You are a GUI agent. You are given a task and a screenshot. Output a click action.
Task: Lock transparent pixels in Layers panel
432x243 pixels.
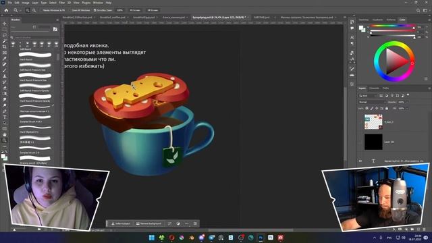[x=367, y=109]
